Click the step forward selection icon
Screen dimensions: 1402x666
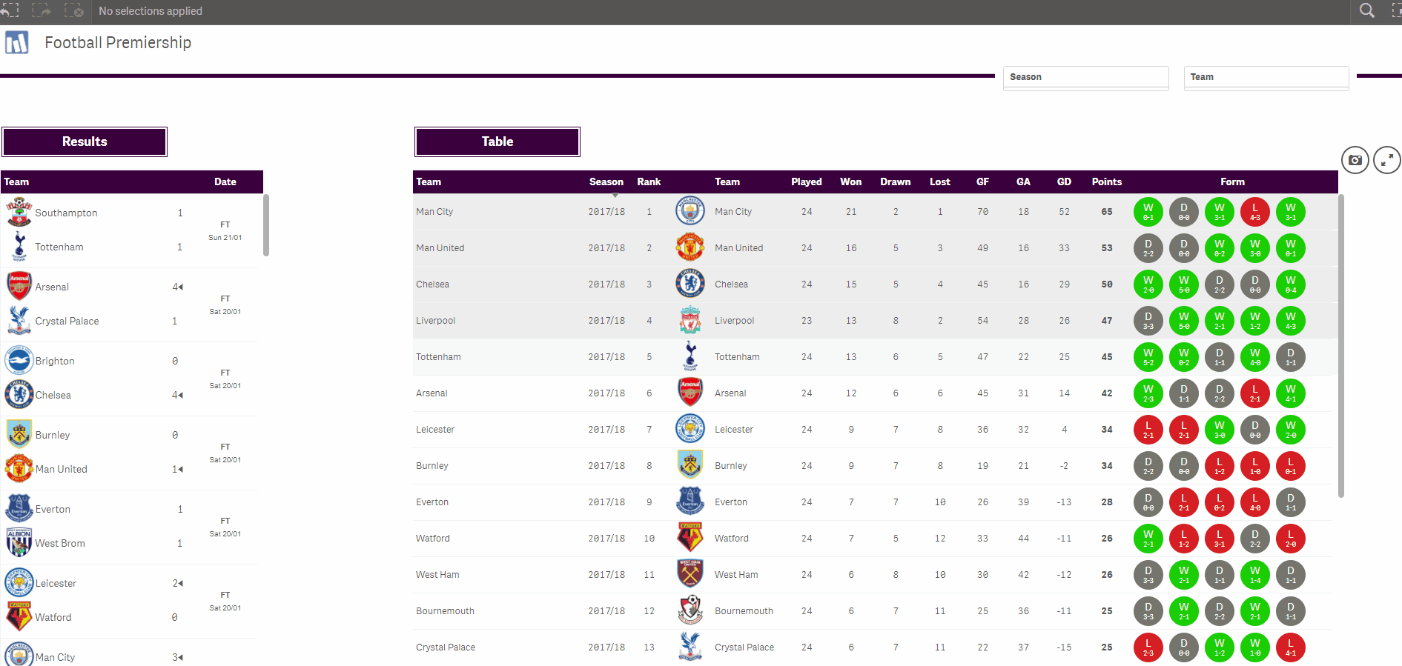[x=42, y=10]
